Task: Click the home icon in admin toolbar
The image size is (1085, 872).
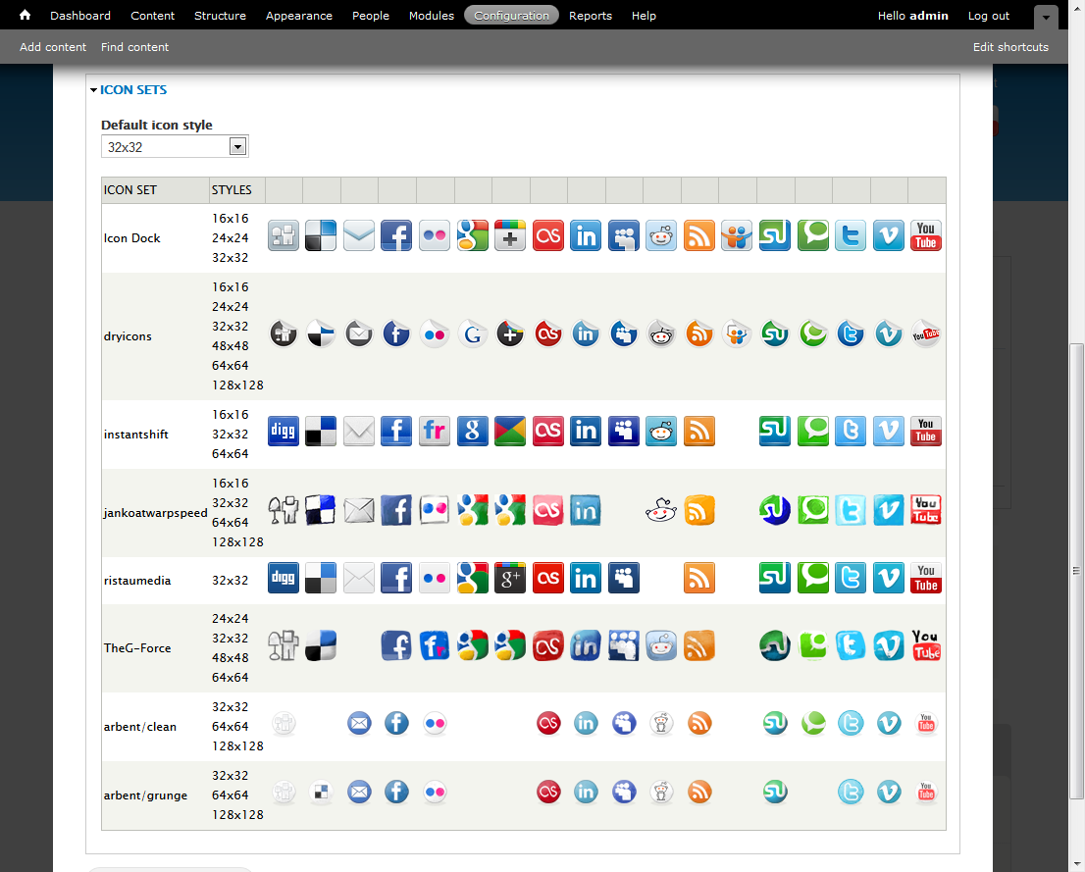Action: pyautogui.click(x=26, y=16)
